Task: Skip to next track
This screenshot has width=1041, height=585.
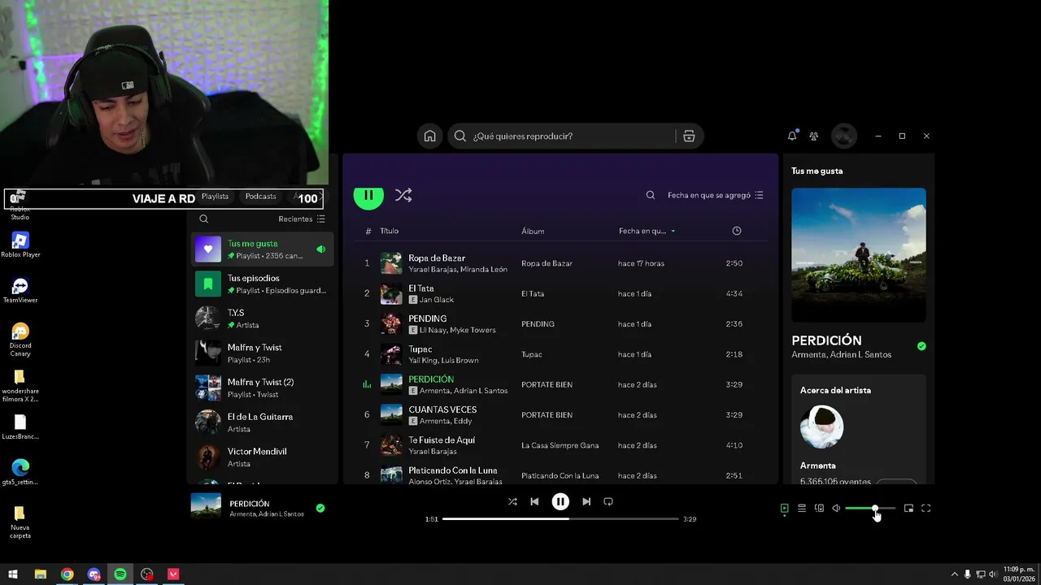Action: pyautogui.click(x=586, y=501)
